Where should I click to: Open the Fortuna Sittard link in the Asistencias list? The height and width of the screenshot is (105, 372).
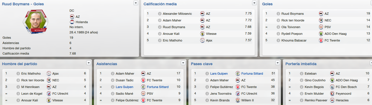(x=158, y=87)
